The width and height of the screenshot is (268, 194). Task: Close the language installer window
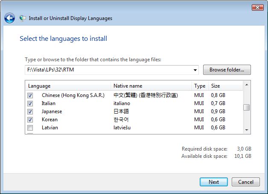pos(258,8)
